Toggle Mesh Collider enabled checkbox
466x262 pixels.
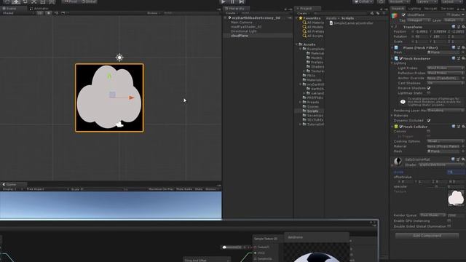401,127
